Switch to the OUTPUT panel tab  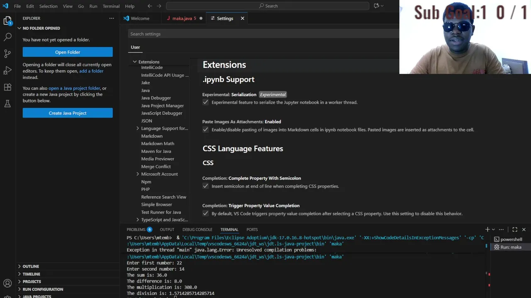click(167, 229)
